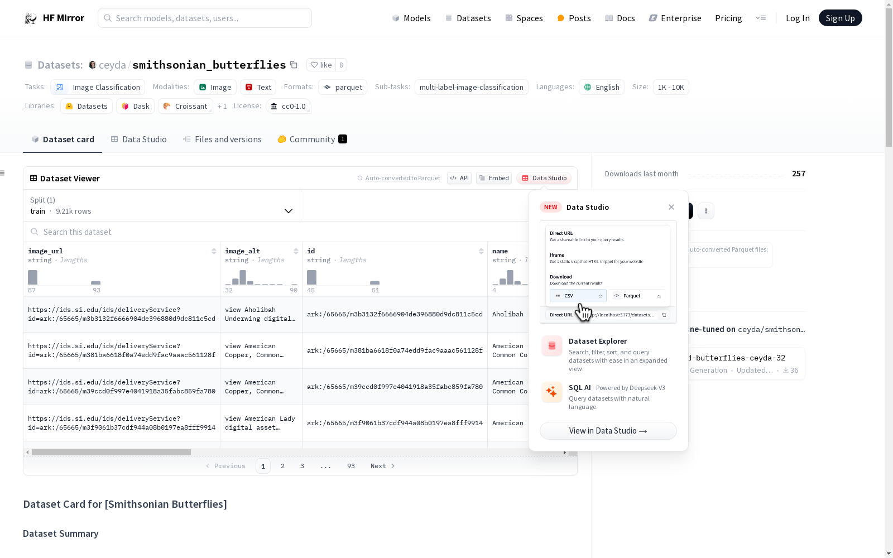
Task: Open the API button in Dataset Viewer
Action: tap(459, 178)
